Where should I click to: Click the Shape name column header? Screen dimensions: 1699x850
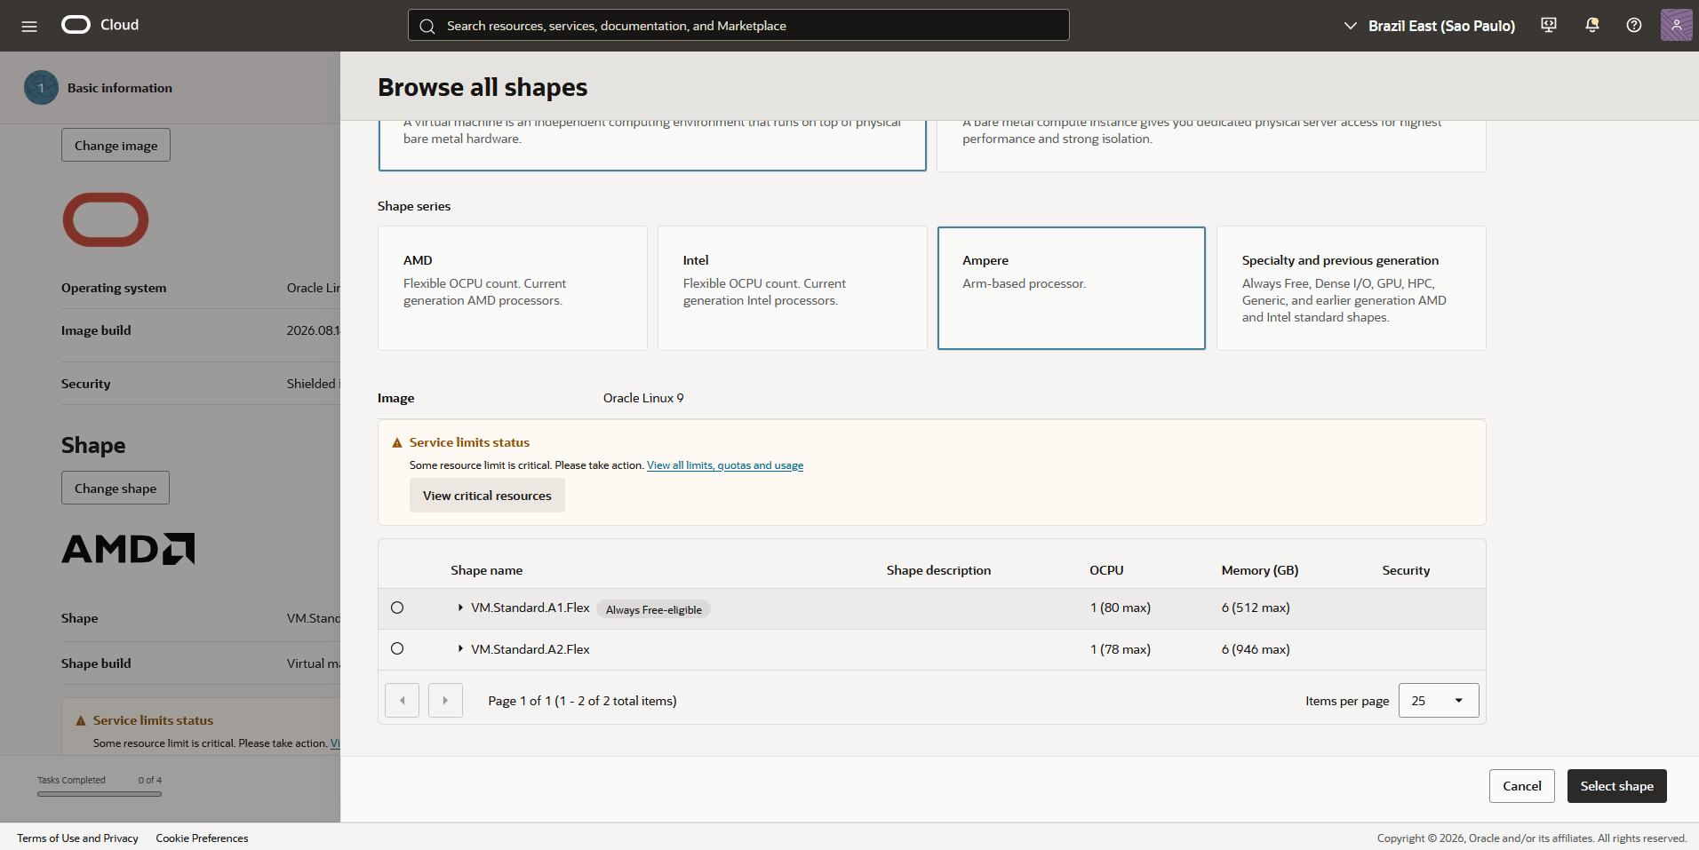click(x=486, y=570)
